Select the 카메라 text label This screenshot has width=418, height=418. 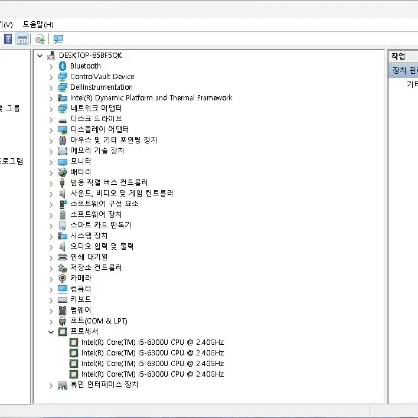pyautogui.click(x=81, y=278)
